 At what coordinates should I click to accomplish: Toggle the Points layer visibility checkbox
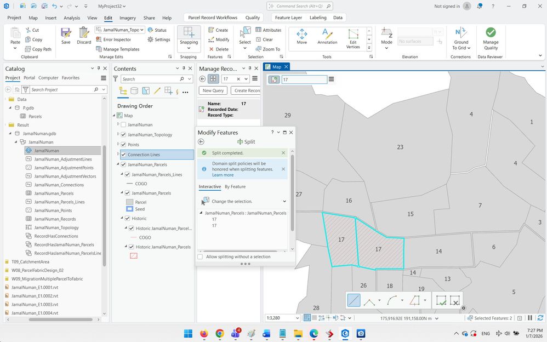click(x=123, y=145)
